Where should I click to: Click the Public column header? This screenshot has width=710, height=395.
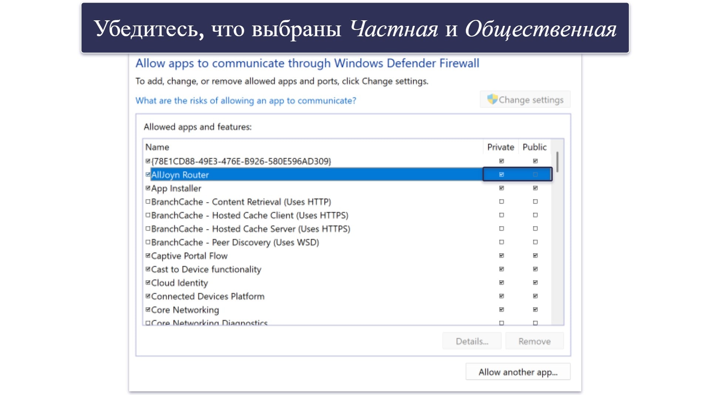tap(535, 147)
